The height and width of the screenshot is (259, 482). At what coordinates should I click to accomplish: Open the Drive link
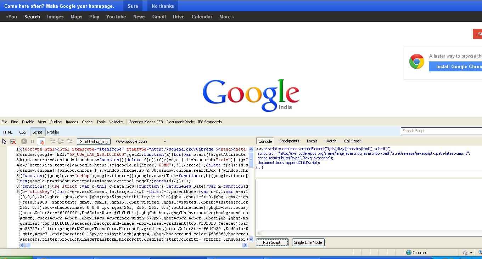click(x=179, y=17)
